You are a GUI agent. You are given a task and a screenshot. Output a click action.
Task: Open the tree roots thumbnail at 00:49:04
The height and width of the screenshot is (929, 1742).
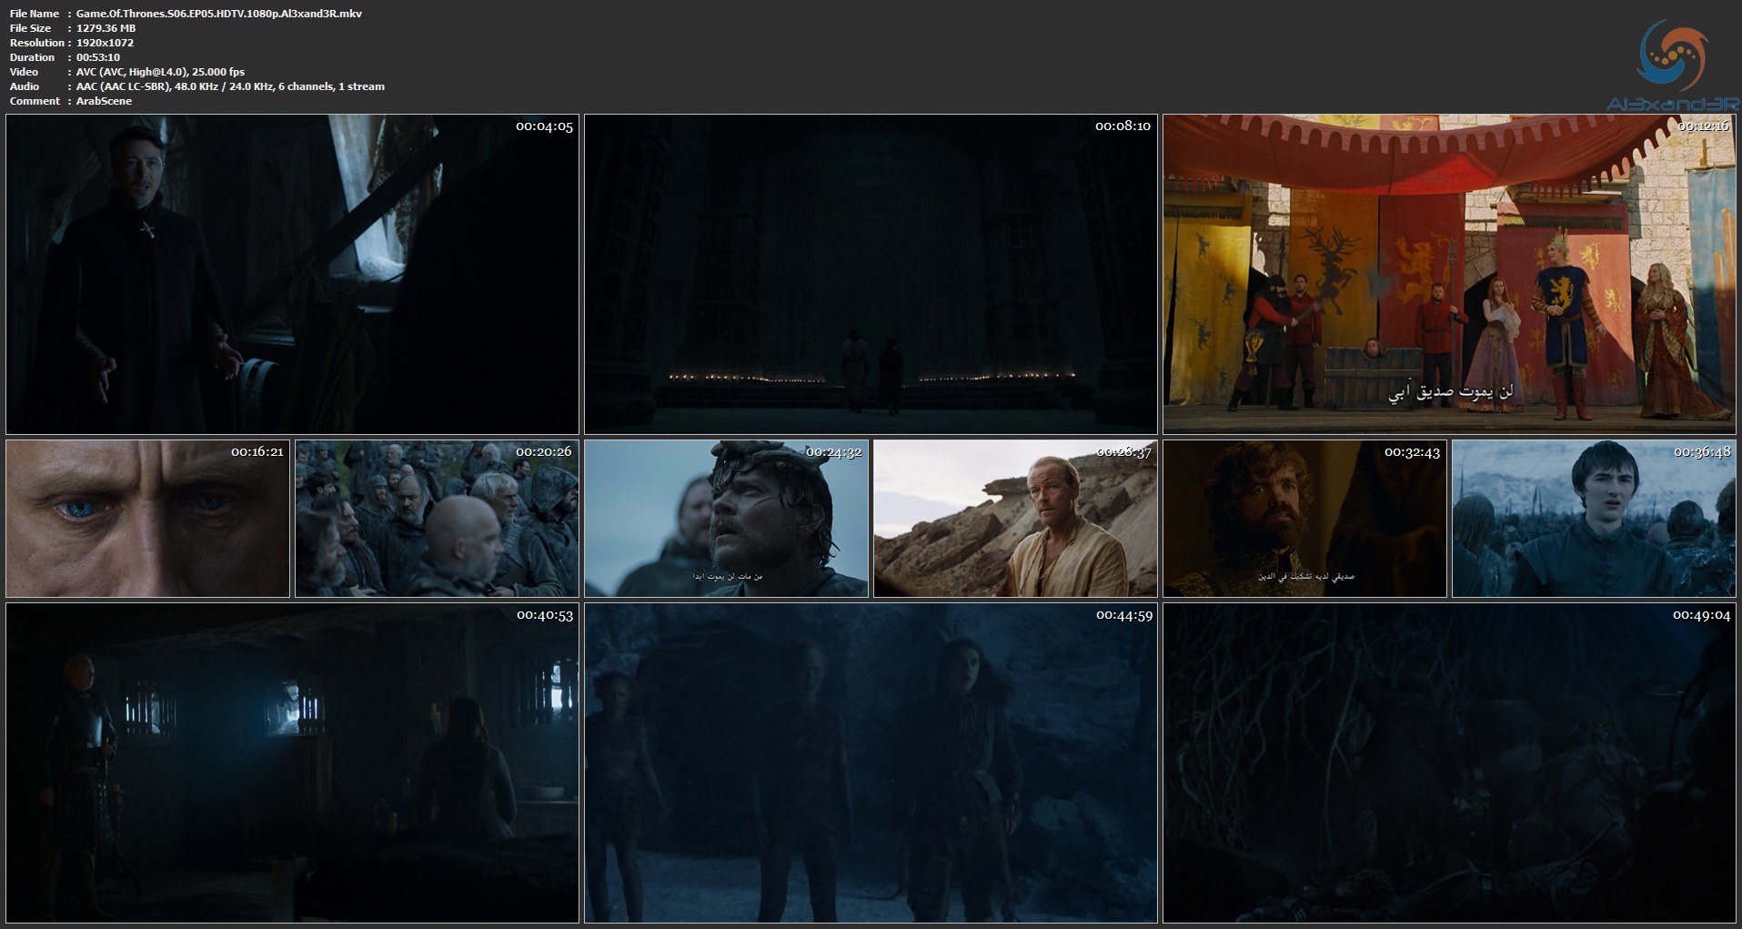[1449, 762]
